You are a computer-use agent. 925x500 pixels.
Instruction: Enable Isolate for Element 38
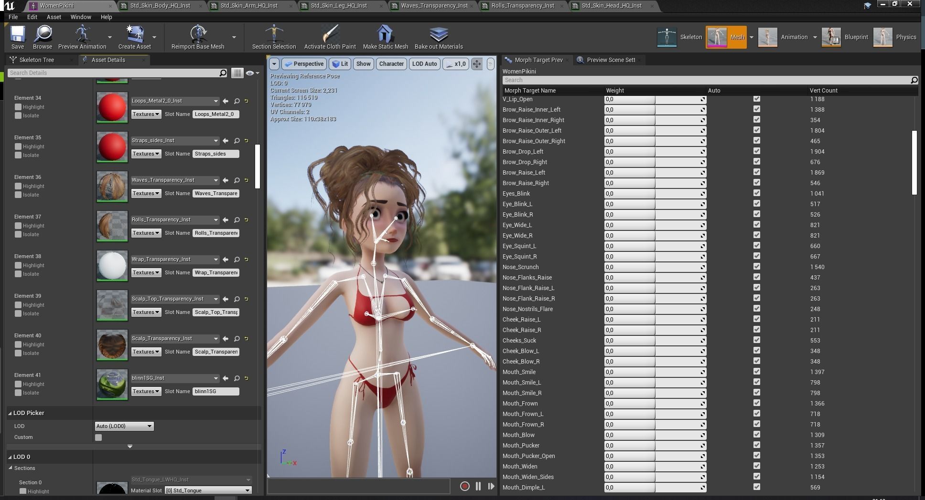[x=18, y=274]
